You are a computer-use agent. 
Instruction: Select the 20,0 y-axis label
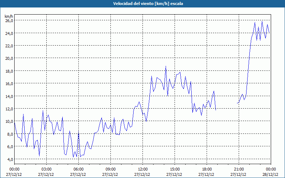[9, 58]
